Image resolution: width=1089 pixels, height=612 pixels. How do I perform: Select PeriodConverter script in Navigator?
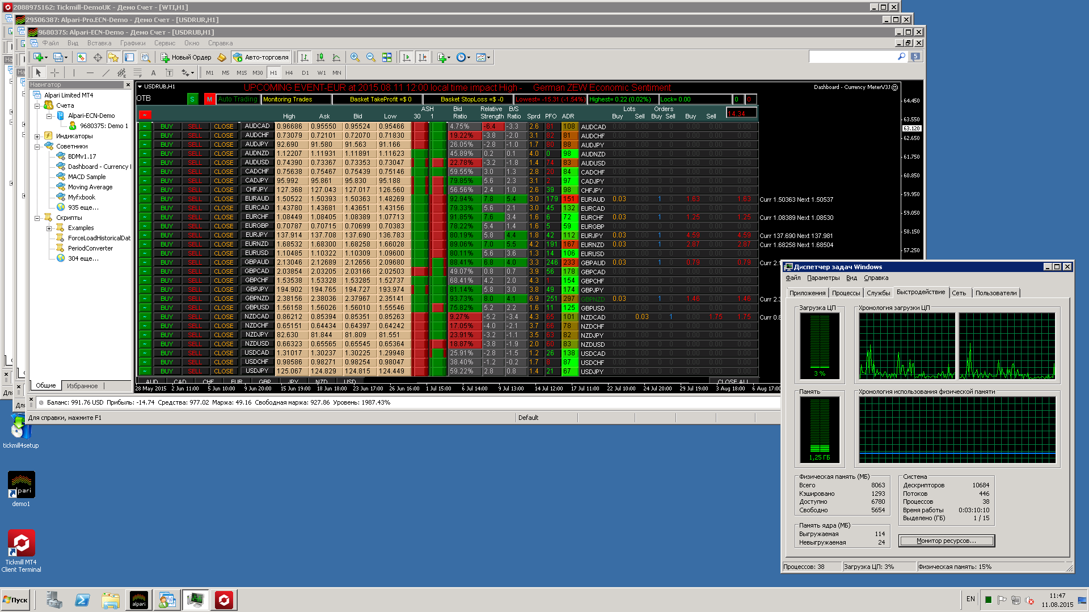(x=90, y=248)
